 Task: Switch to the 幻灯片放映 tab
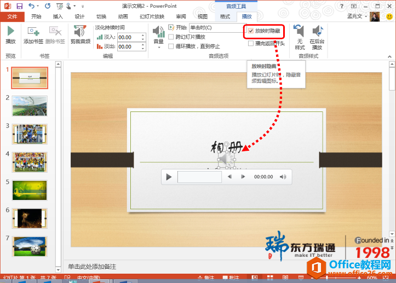152,16
